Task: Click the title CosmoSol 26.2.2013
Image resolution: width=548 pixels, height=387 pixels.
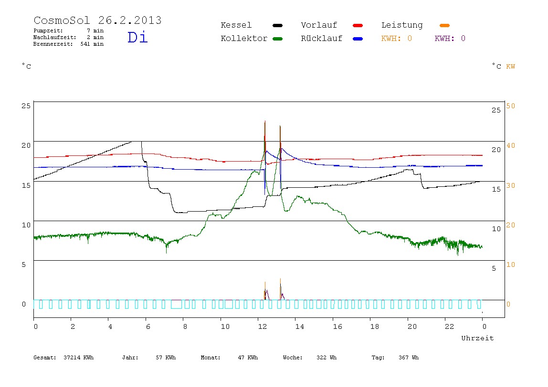Action: click(x=97, y=20)
